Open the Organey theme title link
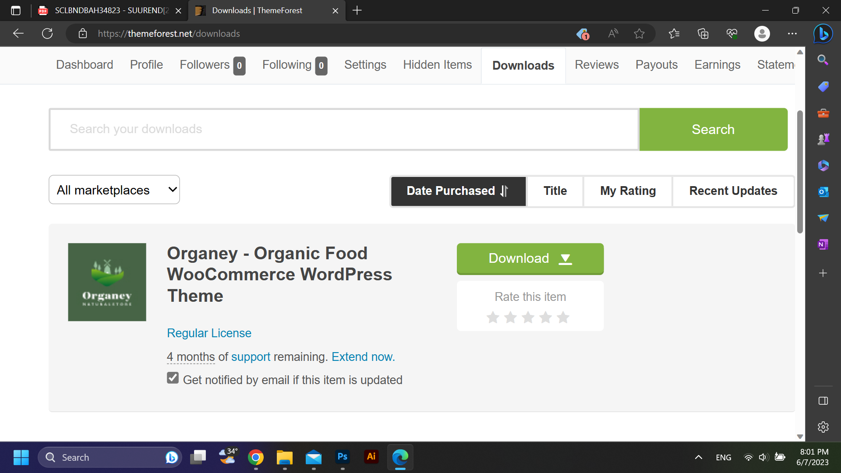This screenshot has height=473, width=841. click(279, 275)
